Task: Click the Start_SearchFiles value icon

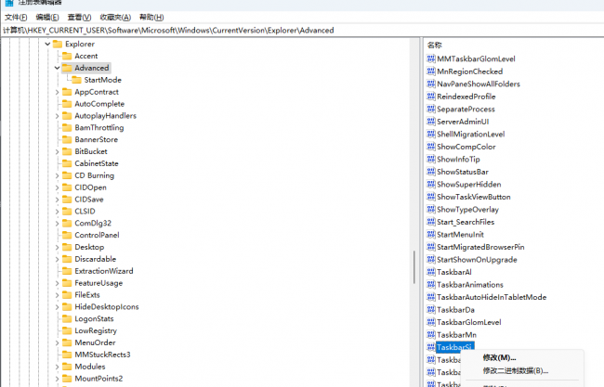Action: [x=431, y=222]
